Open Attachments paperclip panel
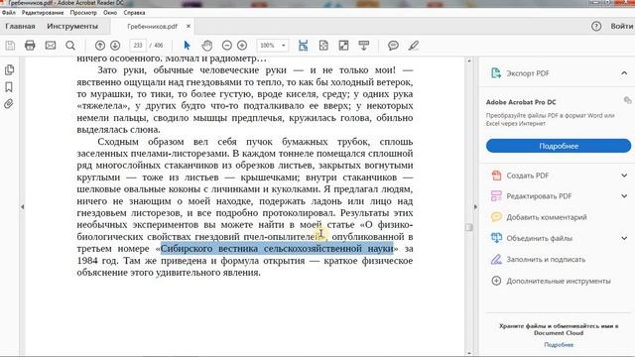Screen dimensions: 635x357 pyautogui.click(x=9, y=104)
